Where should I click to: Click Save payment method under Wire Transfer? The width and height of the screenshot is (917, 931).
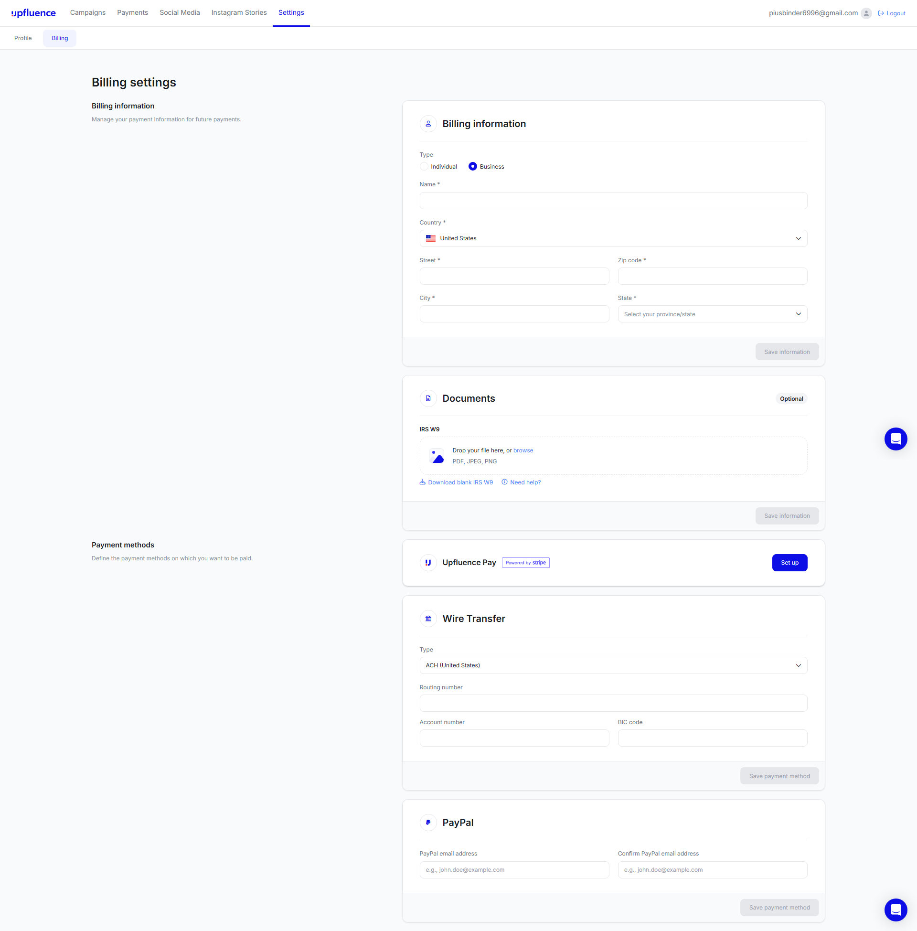point(779,776)
